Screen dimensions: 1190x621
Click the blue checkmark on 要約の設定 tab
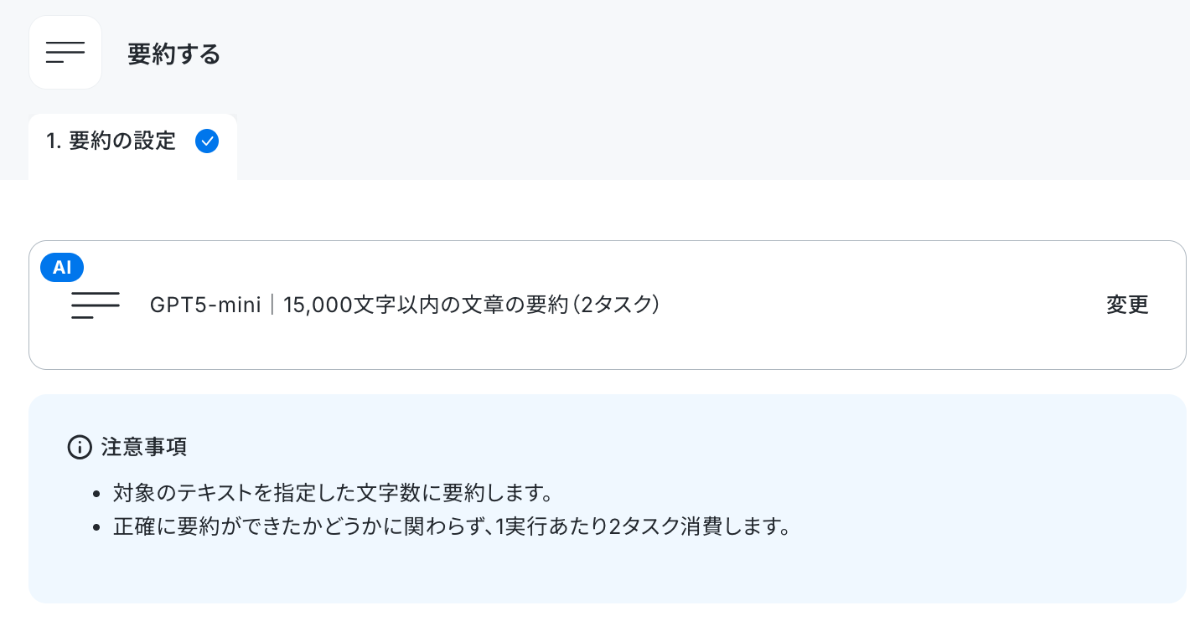(207, 141)
